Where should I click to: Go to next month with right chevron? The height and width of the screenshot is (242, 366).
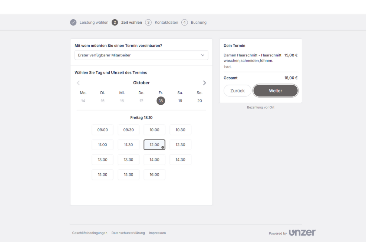coord(204,83)
